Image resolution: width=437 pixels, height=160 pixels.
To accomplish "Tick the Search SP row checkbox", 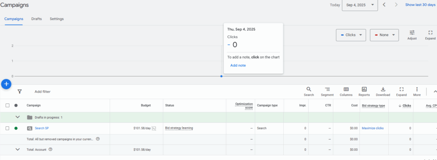I will 8,129.
